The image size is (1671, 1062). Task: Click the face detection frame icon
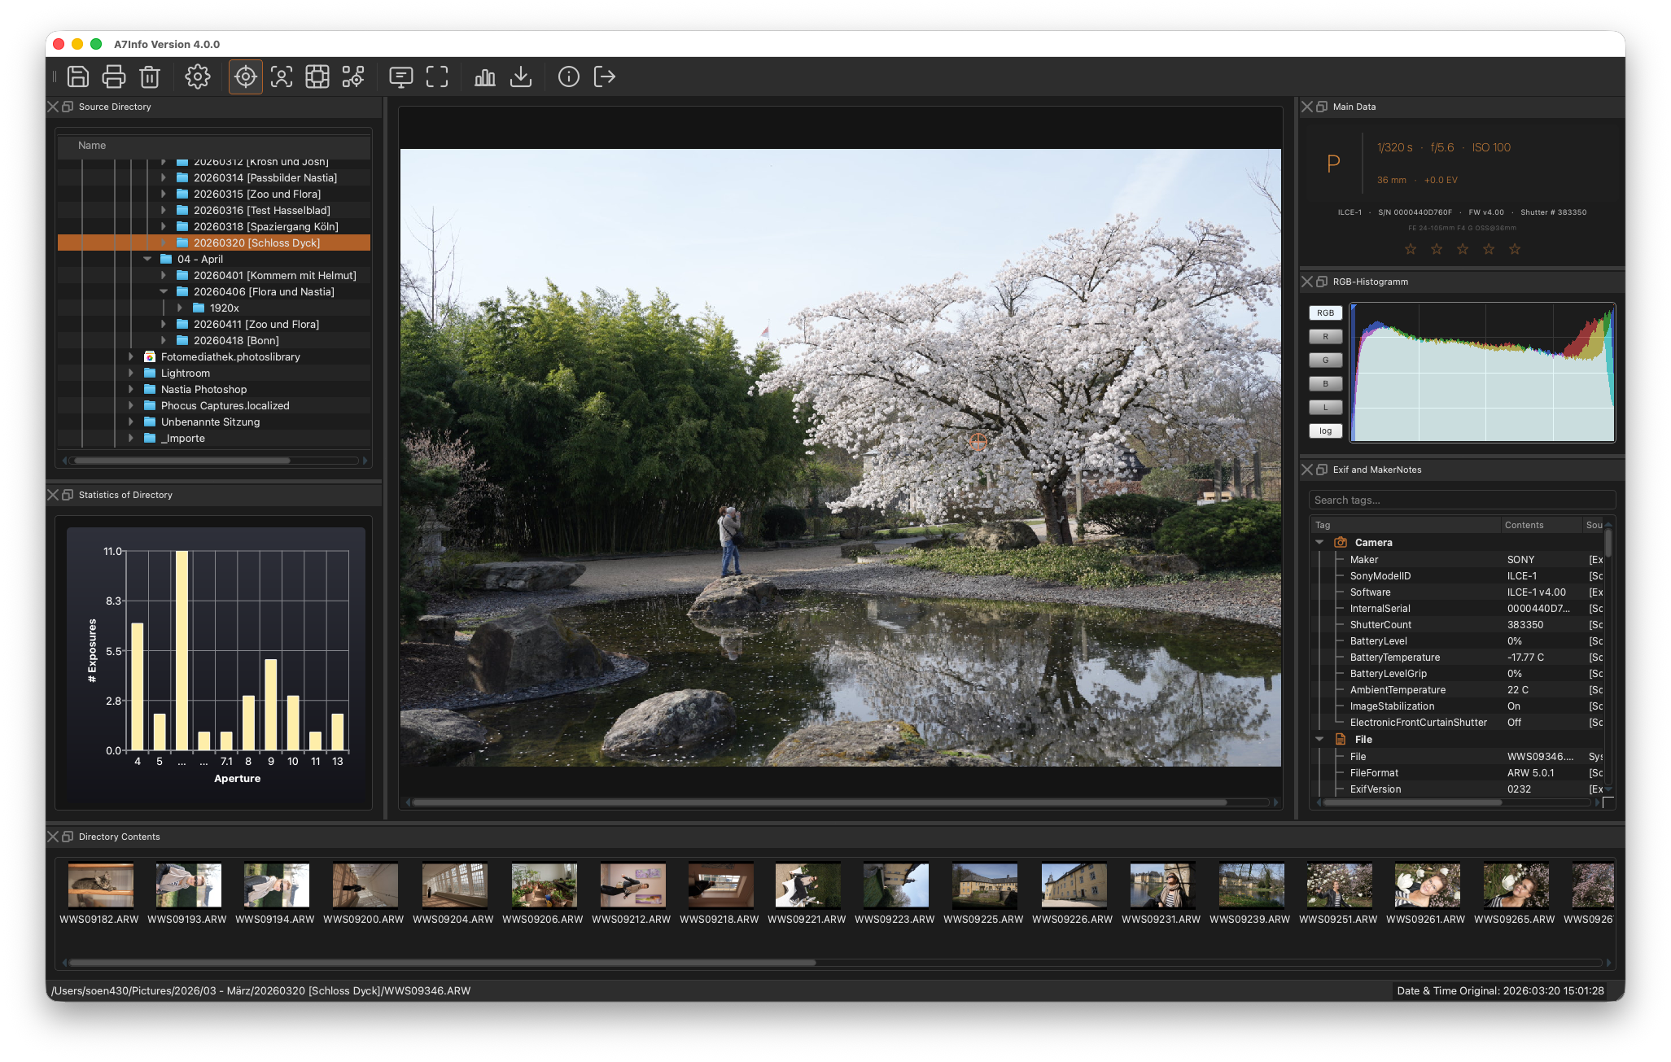pos(282,76)
